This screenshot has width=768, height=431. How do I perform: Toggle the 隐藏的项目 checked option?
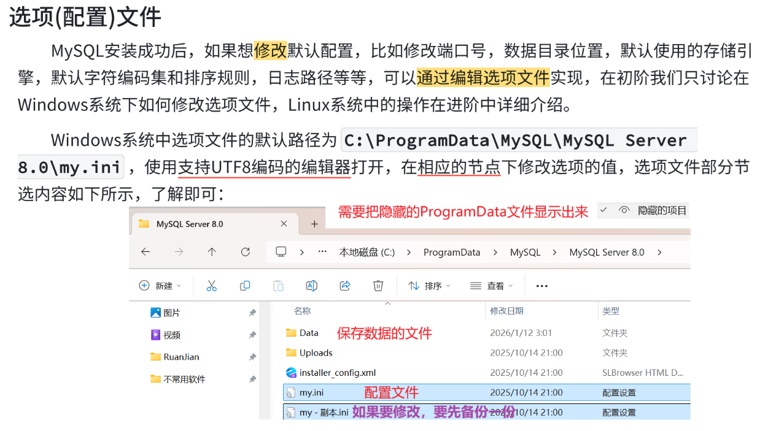(x=643, y=210)
